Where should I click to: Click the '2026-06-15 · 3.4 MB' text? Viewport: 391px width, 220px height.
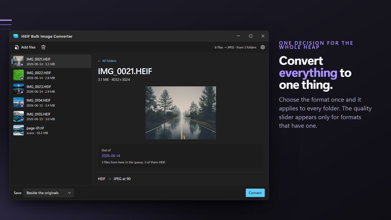41,105
